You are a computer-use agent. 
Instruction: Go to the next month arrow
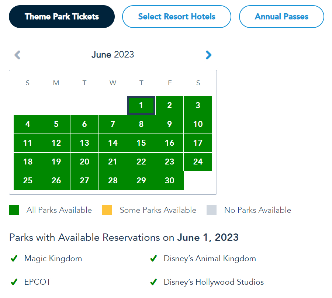pyautogui.click(x=208, y=55)
